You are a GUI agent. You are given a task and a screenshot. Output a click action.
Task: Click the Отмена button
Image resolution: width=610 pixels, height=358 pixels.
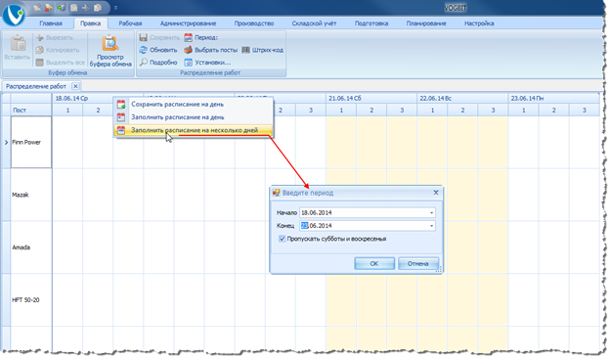417,263
